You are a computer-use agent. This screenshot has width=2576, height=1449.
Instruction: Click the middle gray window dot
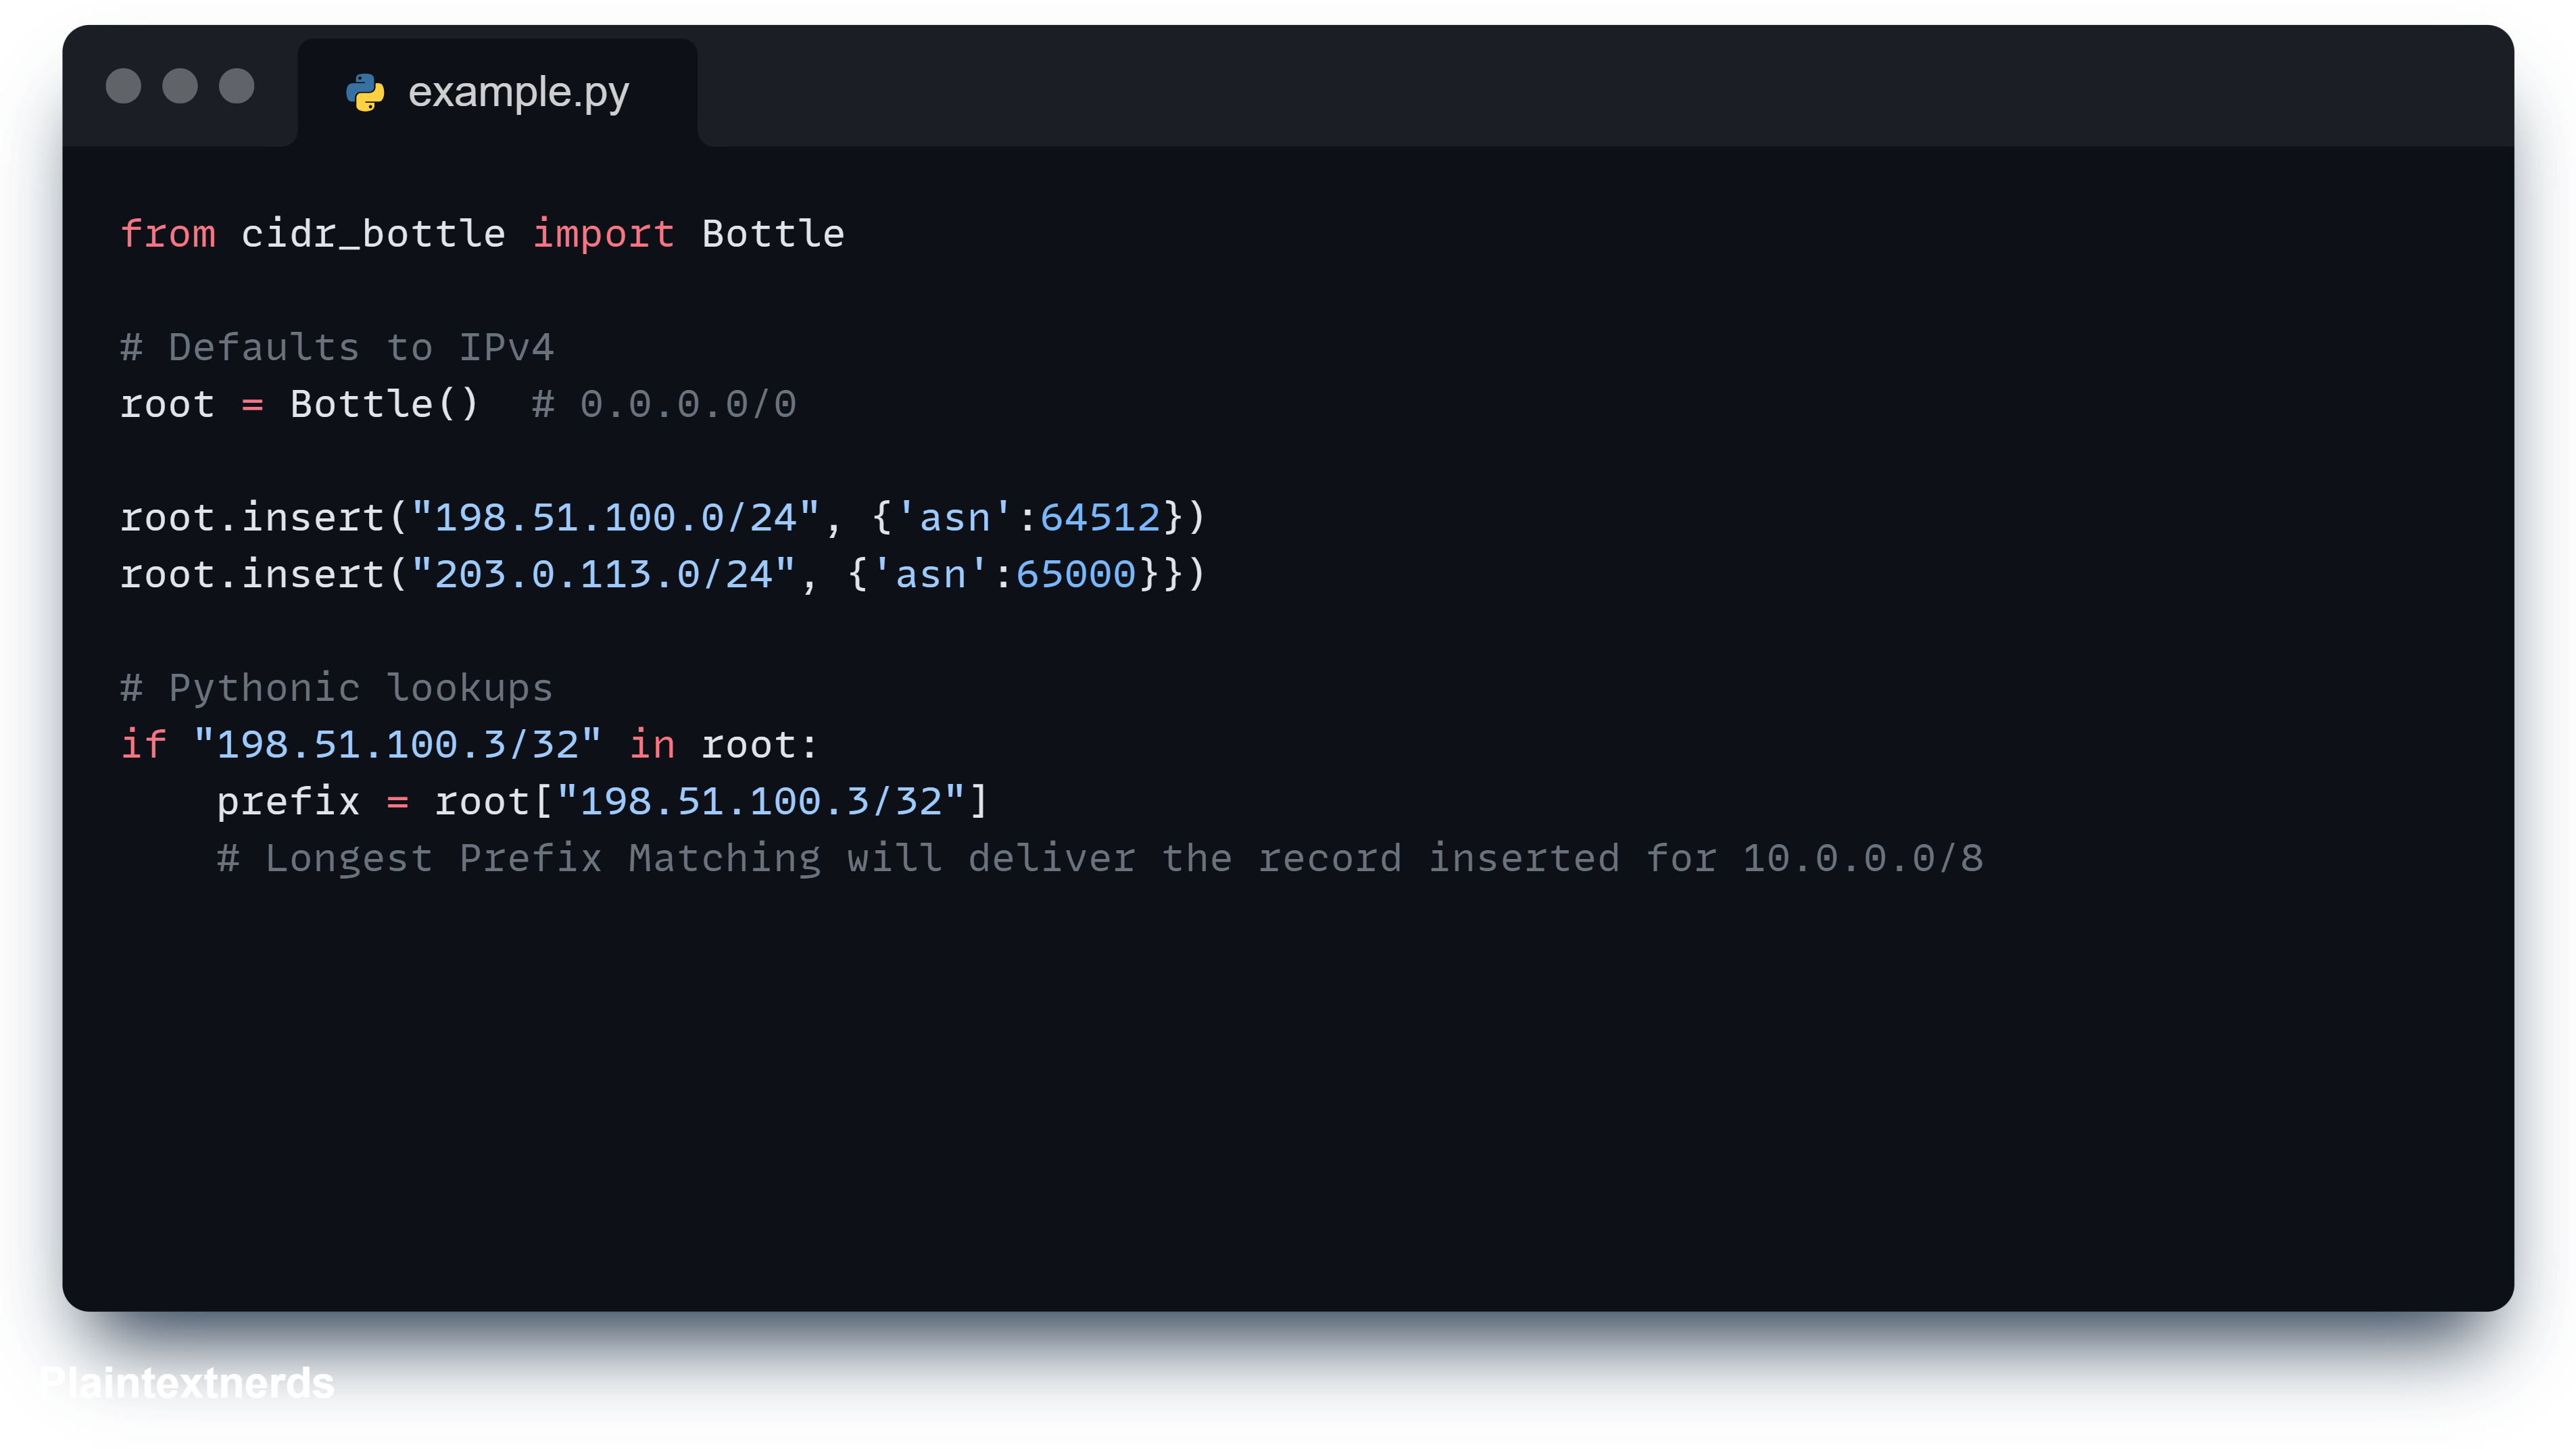[x=180, y=86]
